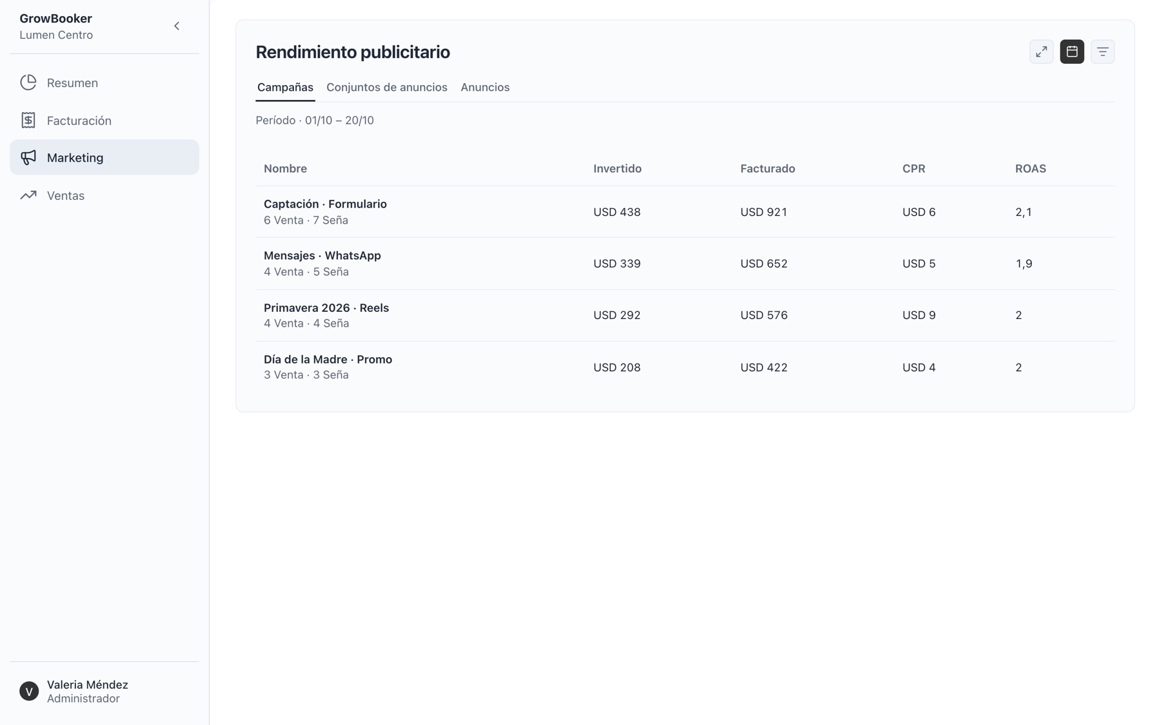Viewport: 1161px width, 725px height.
Task: Click the Facturado column header
Action: click(767, 168)
